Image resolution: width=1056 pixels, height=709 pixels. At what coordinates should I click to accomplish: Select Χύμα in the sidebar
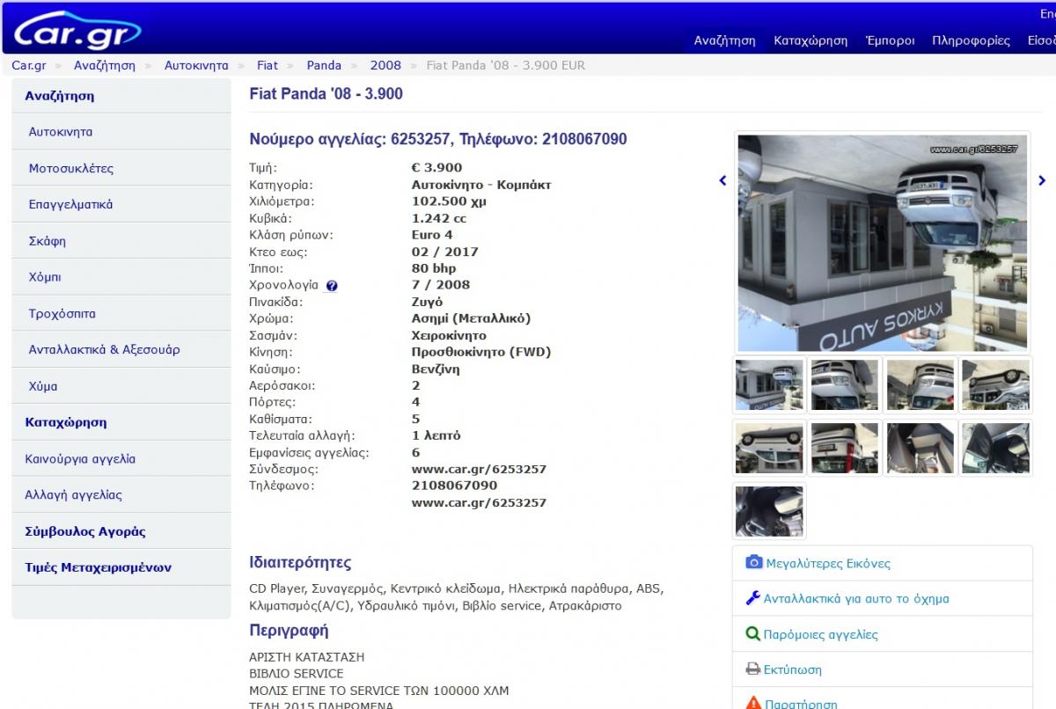[121, 386]
